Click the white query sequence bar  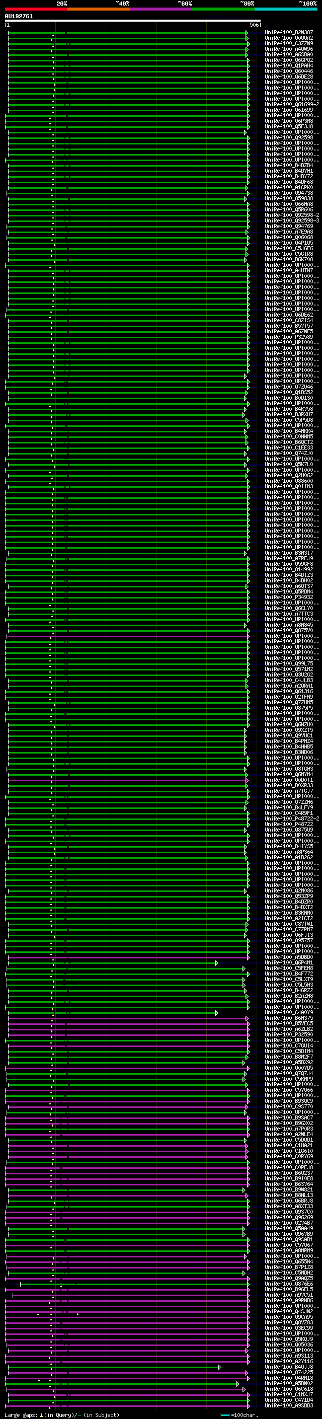click(133, 20)
